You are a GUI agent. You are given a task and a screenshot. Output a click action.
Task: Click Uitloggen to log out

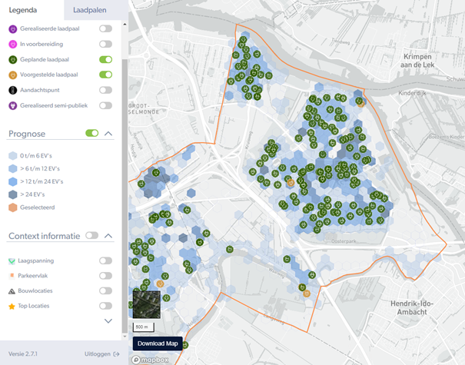(101, 353)
